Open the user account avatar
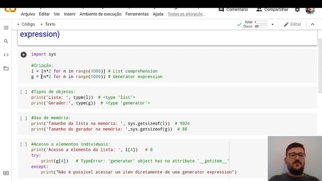 click(x=310, y=10)
